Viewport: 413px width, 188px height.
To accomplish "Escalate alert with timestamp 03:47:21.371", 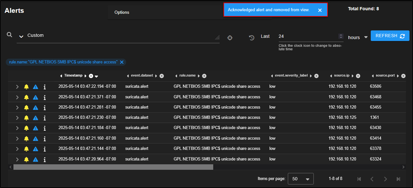I will [36, 97].
